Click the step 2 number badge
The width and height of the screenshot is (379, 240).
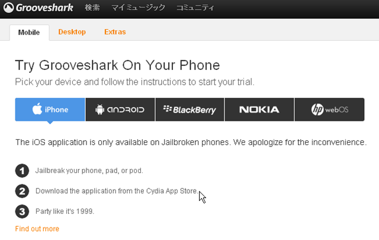tap(22, 191)
